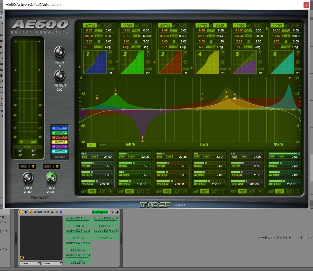Click the Band 3 solo S icon
This screenshot has height=271, width=313.
(x=185, y=62)
